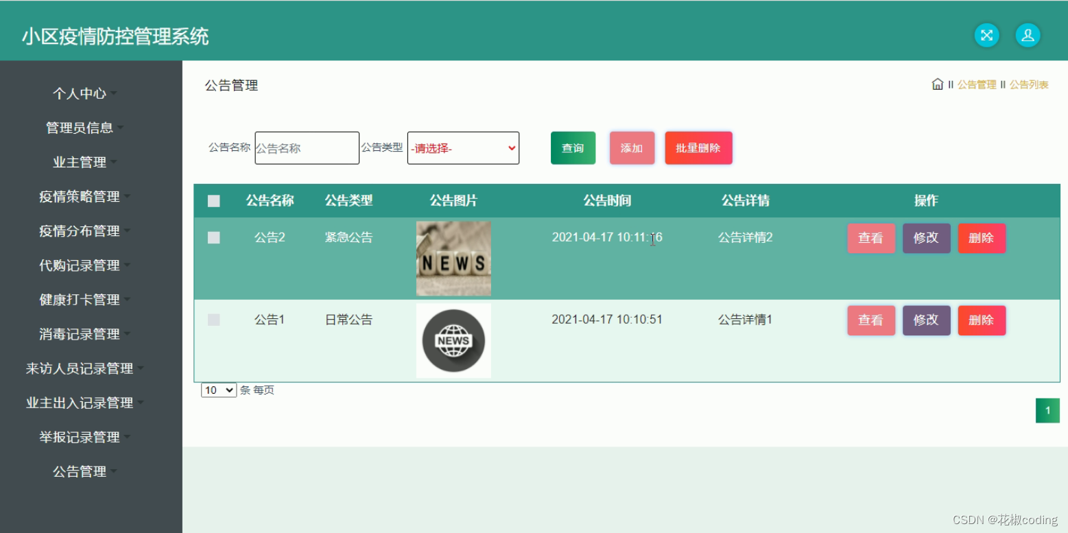Click 删除 for 公告1 row

click(982, 320)
